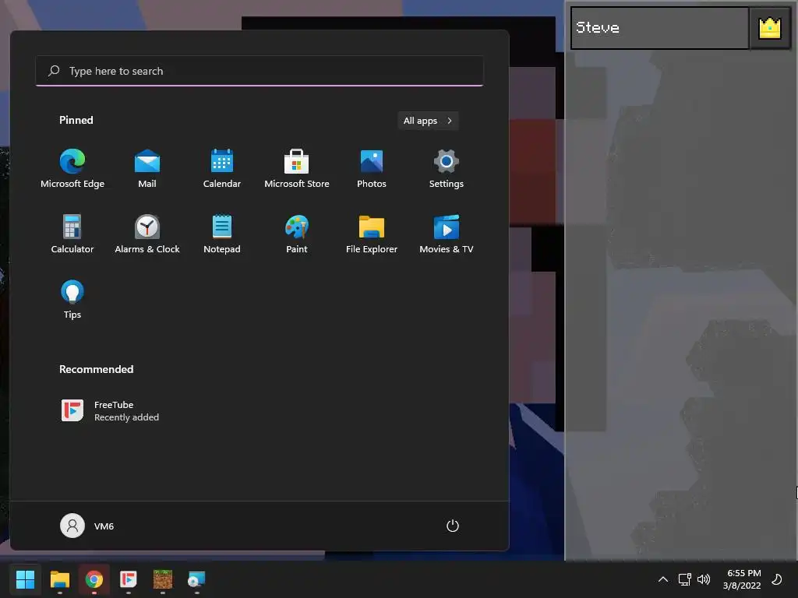The image size is (798, 598).
Task: Show All apps list
Action: coord(428,121)
